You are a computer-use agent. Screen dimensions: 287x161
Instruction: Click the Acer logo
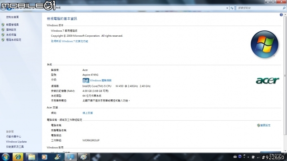coord(267,80)
